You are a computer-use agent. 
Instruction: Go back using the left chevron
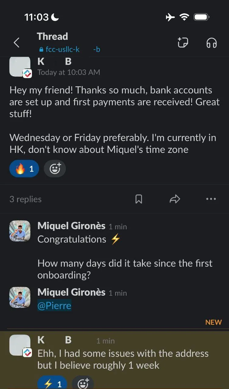click(x=17, y=43)
